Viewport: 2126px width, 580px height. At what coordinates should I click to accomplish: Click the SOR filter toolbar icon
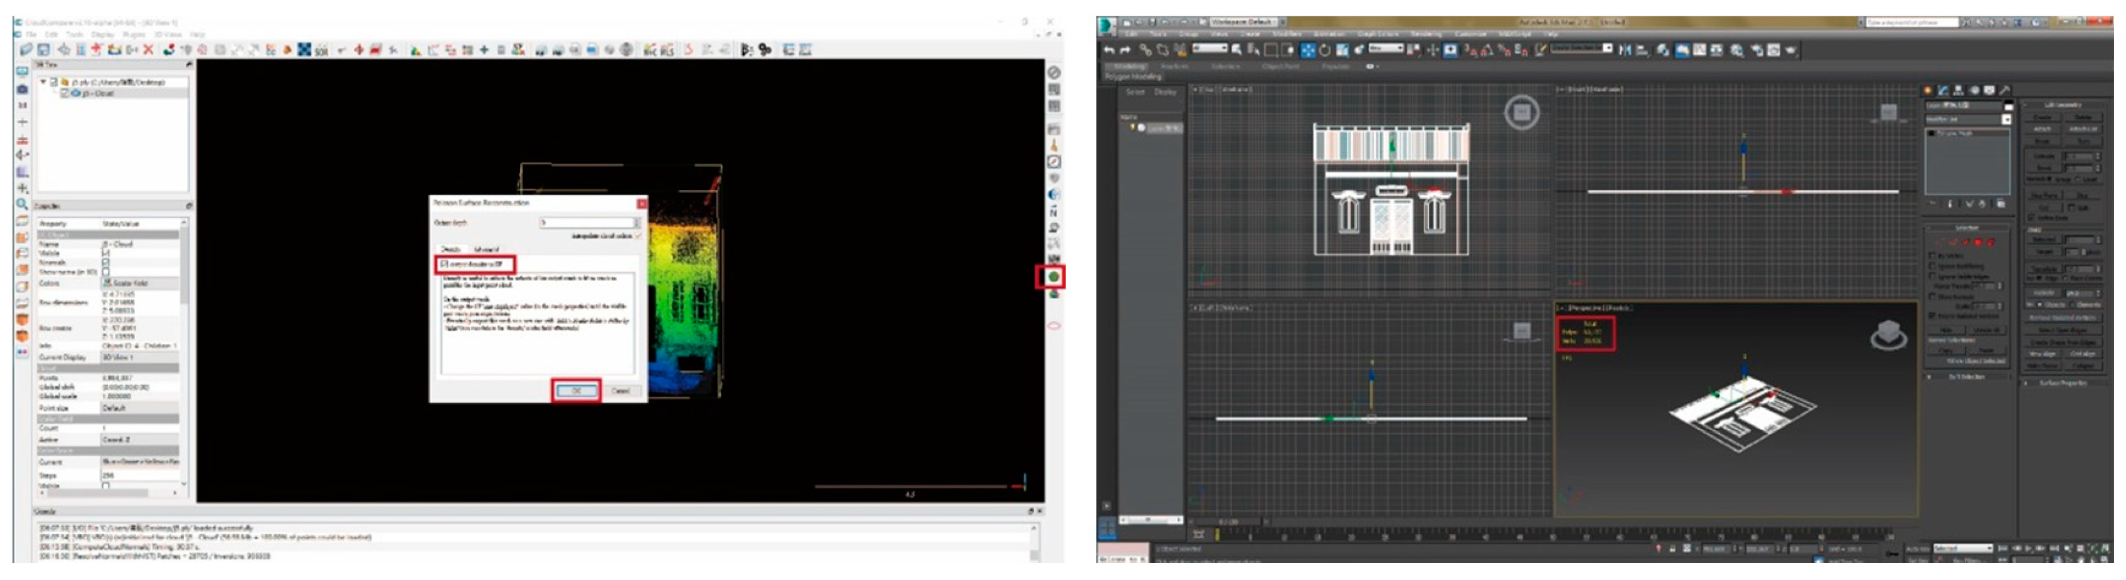(x=321, y=50)
